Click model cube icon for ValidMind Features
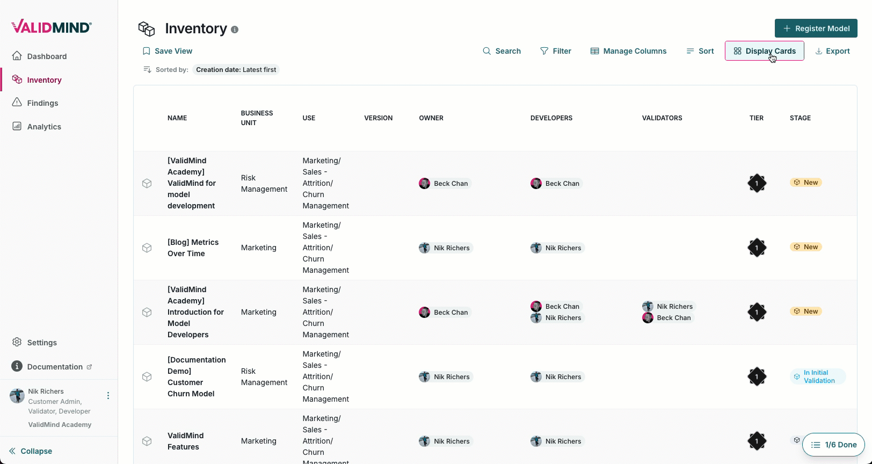 (147, 441)
